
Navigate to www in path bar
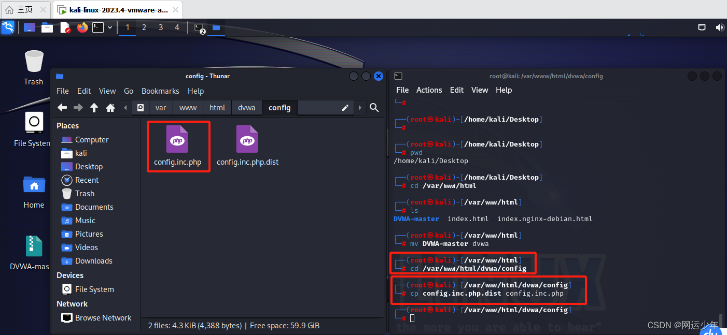[188, 108]
